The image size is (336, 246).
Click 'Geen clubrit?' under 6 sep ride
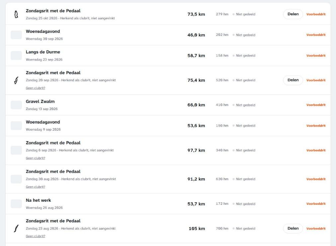tap(35, 158)
